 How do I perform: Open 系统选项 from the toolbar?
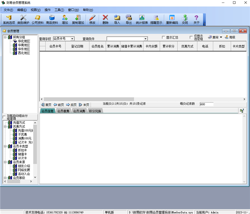click(9, 19)
